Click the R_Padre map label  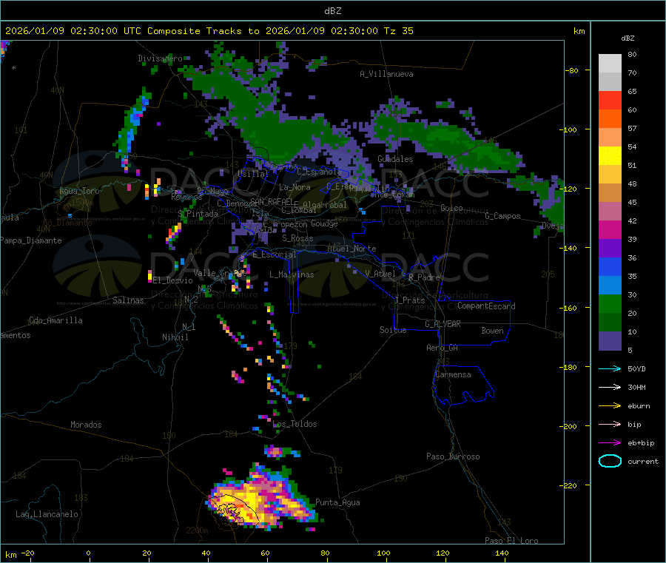tap(424, 277)
